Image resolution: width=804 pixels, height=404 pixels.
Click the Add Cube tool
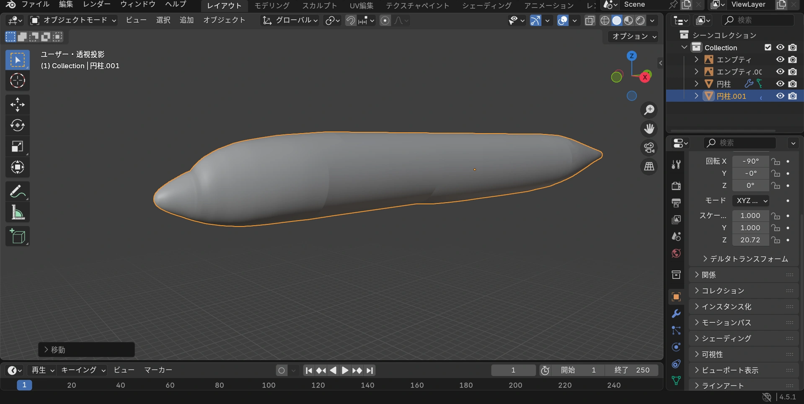(17, 237)
